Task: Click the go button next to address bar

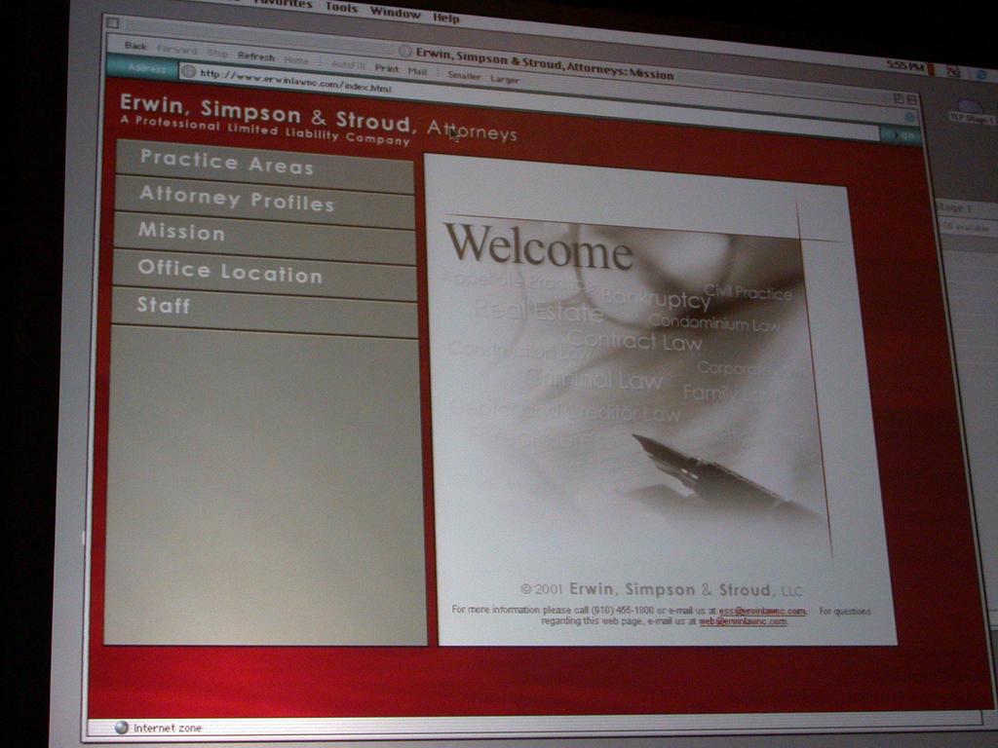Action: (902, 134)
